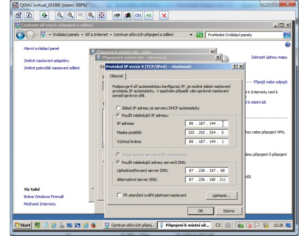Open Možnosti Internetu link

(40, 204)
